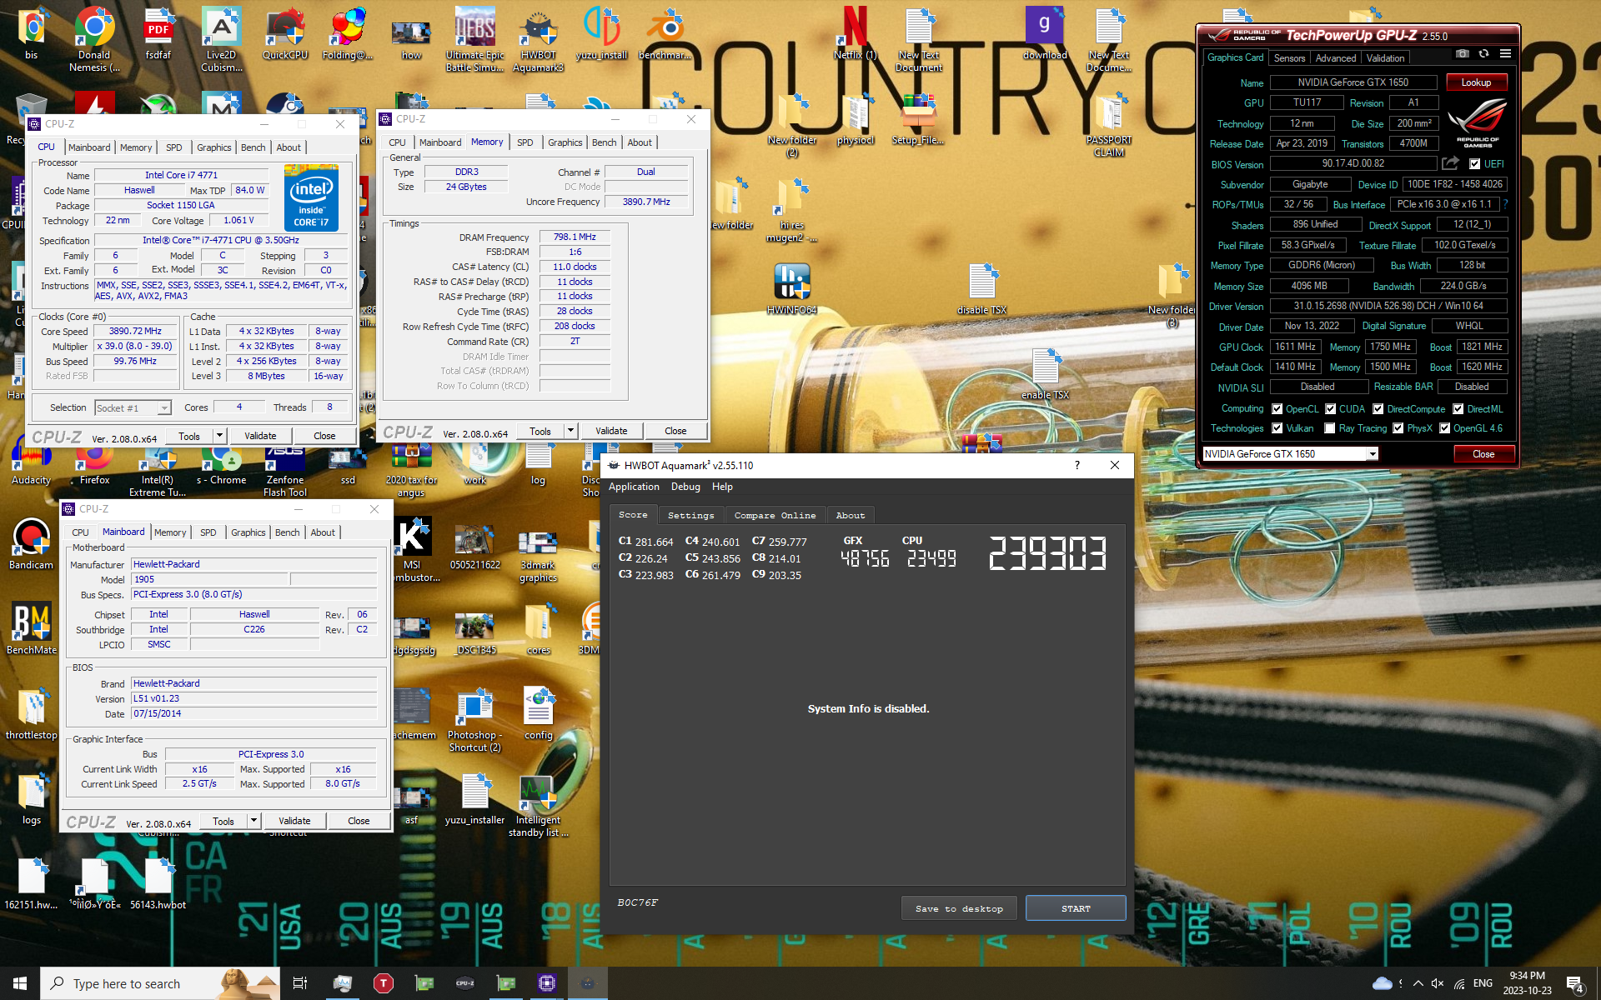This screenshot has width=1601, height=1000.
Task: Open the notification center icon
Action: (1574, 984)
